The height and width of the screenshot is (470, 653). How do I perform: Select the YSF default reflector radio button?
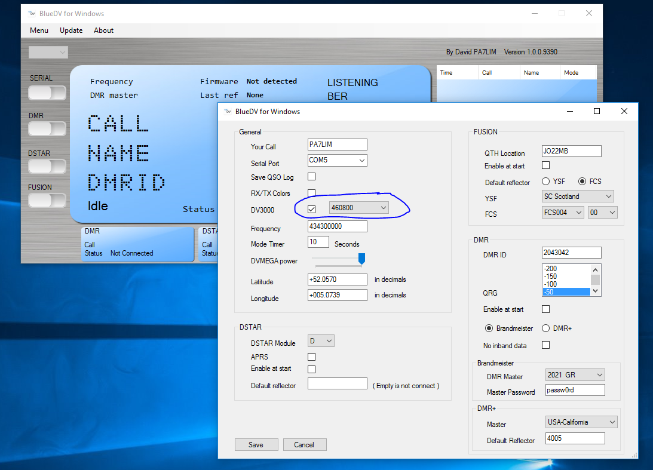coord(545,181)
